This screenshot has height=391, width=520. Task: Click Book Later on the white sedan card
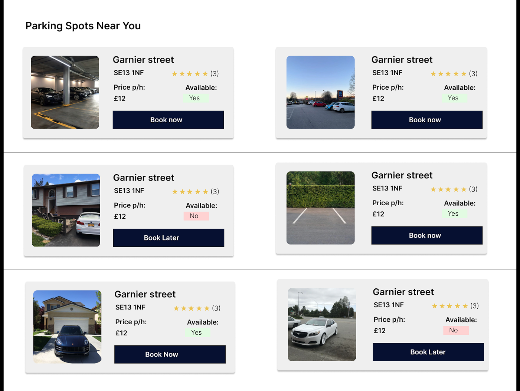coord(428,352)
